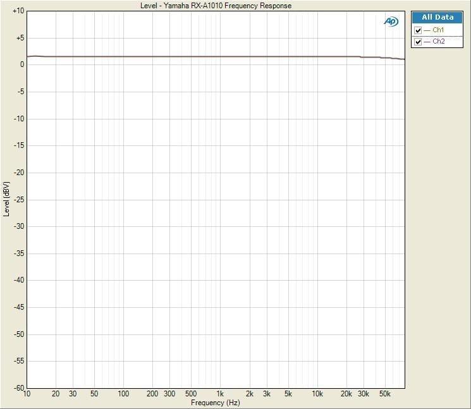471x409 pixels.
Task: Click the Ch2 legend label text
Action: (438, 42)
